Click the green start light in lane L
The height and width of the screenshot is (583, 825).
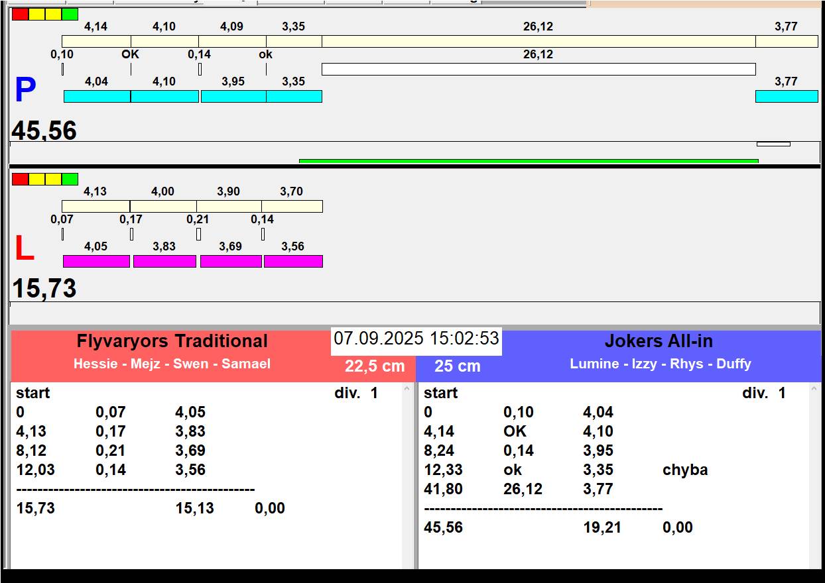click(70, 179)
